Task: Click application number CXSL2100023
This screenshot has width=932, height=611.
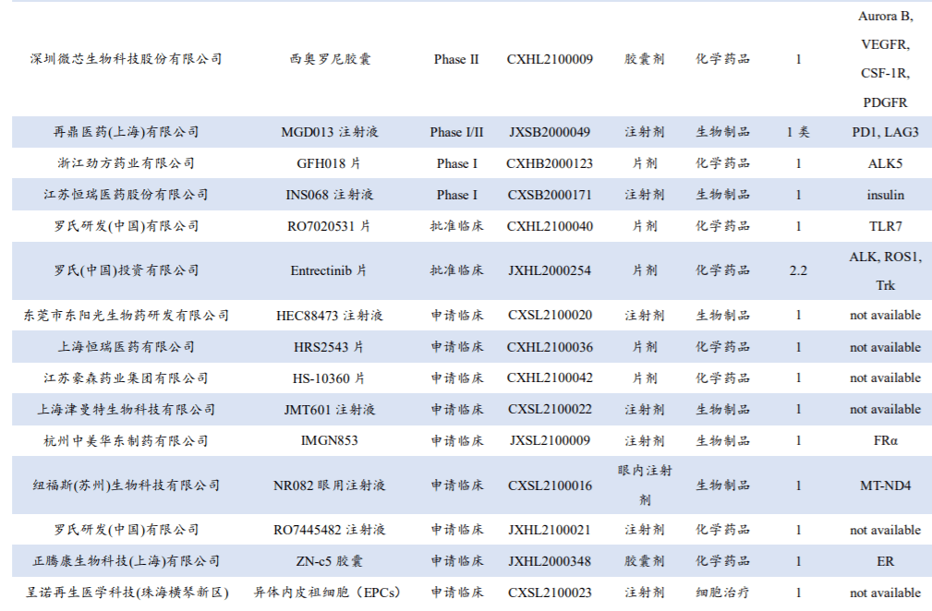Action: pos(550,593)
